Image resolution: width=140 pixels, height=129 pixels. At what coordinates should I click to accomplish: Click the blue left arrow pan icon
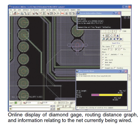(x=114, y=39)
